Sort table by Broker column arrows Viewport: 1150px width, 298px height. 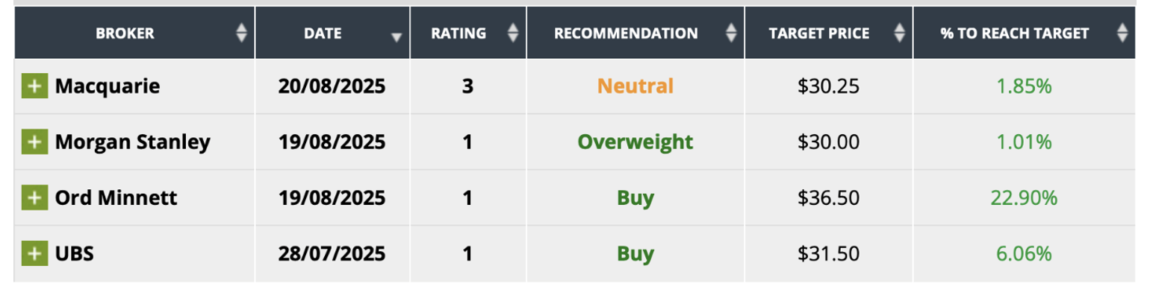click(240, 33)
